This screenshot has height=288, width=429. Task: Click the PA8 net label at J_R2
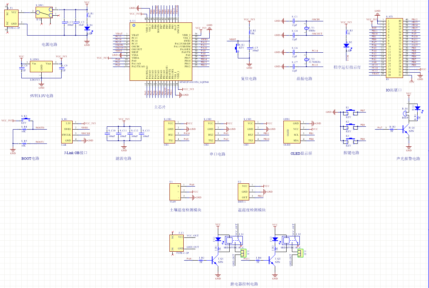click(189, 259)
